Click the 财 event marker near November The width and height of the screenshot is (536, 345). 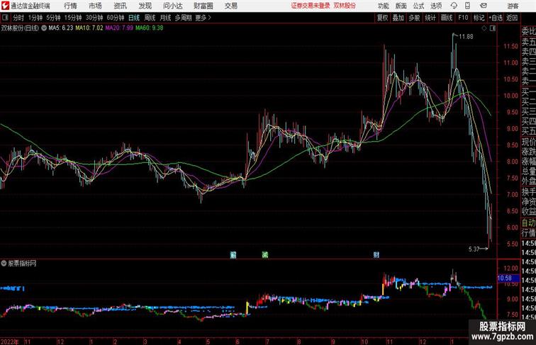(x=376, y=254)
